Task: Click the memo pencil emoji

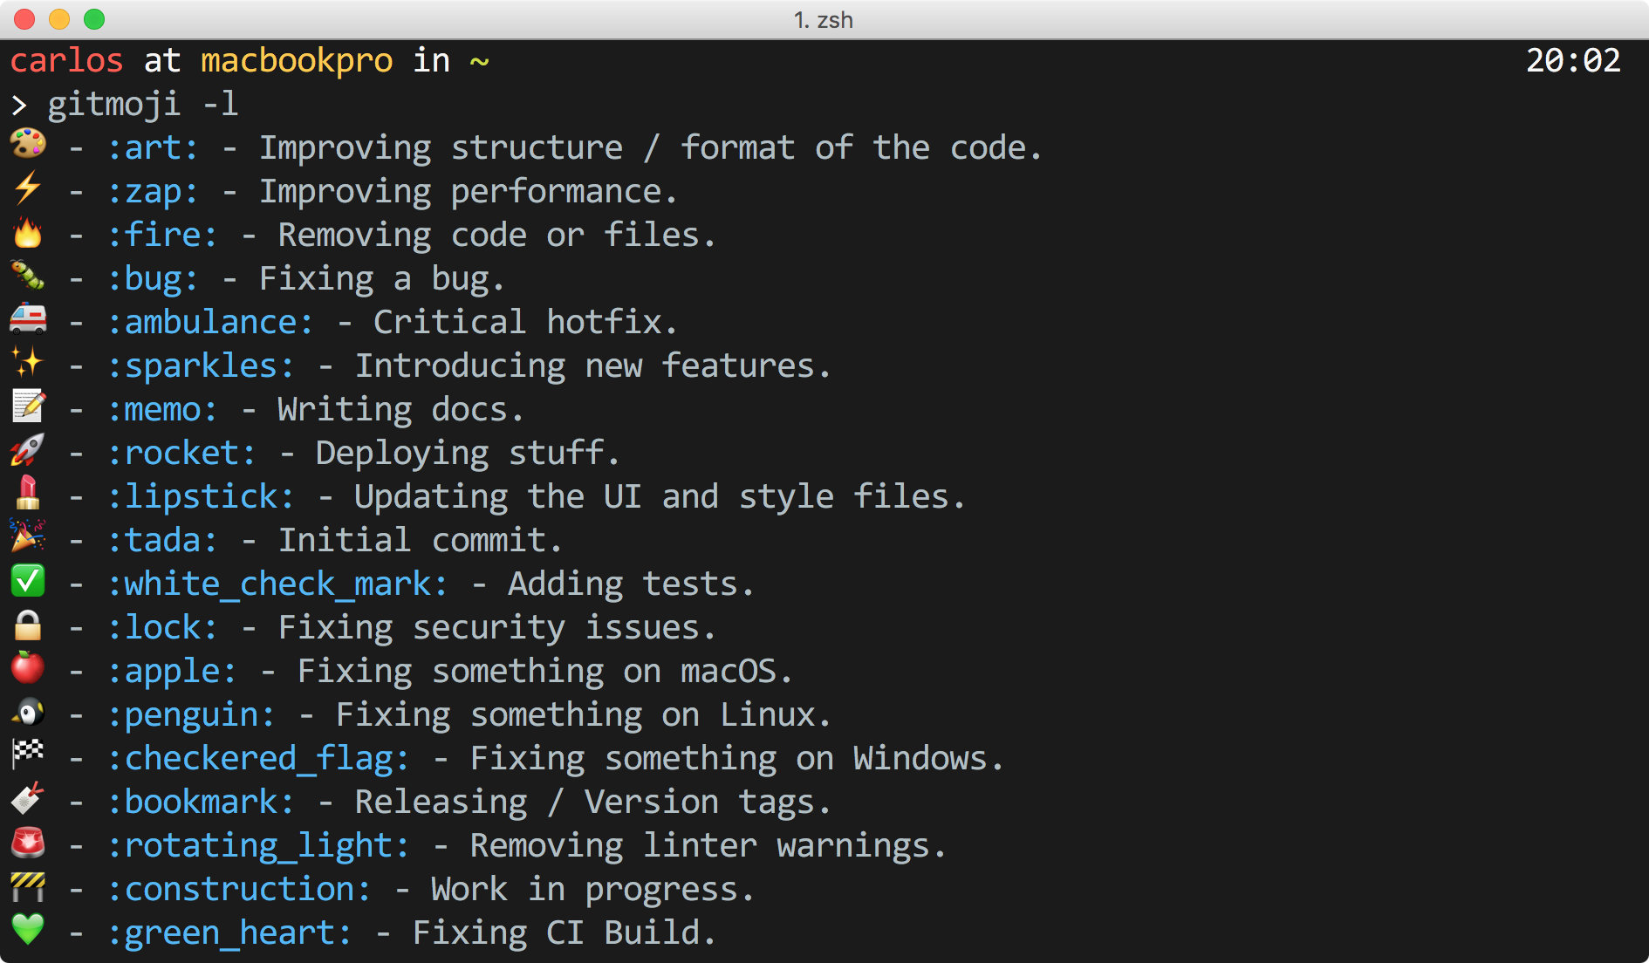Action: pos(28,406)
